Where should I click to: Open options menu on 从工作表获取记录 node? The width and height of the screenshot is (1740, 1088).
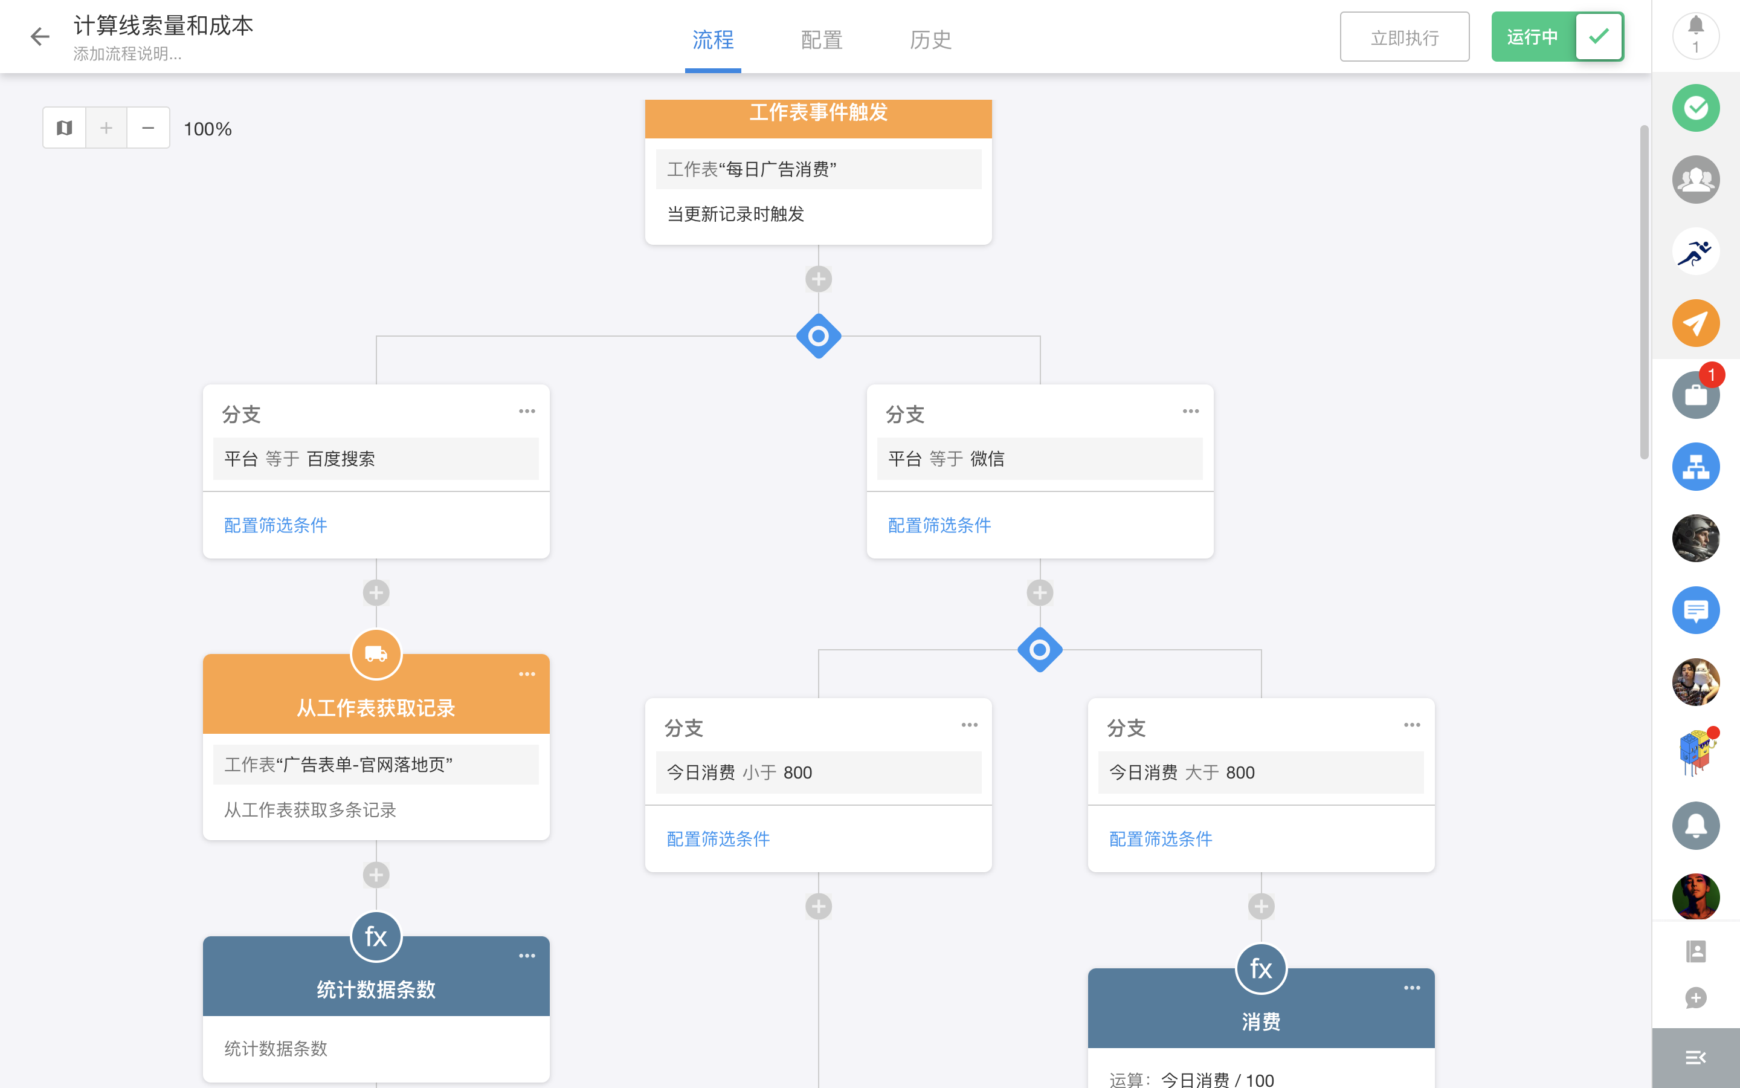coord(527,674)
